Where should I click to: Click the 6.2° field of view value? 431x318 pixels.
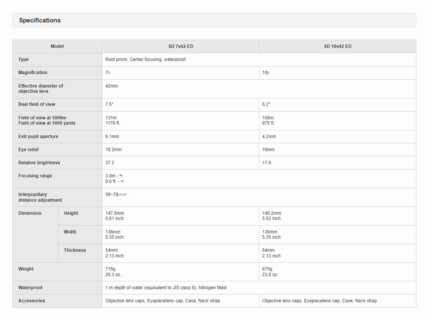tap(266, 104)
